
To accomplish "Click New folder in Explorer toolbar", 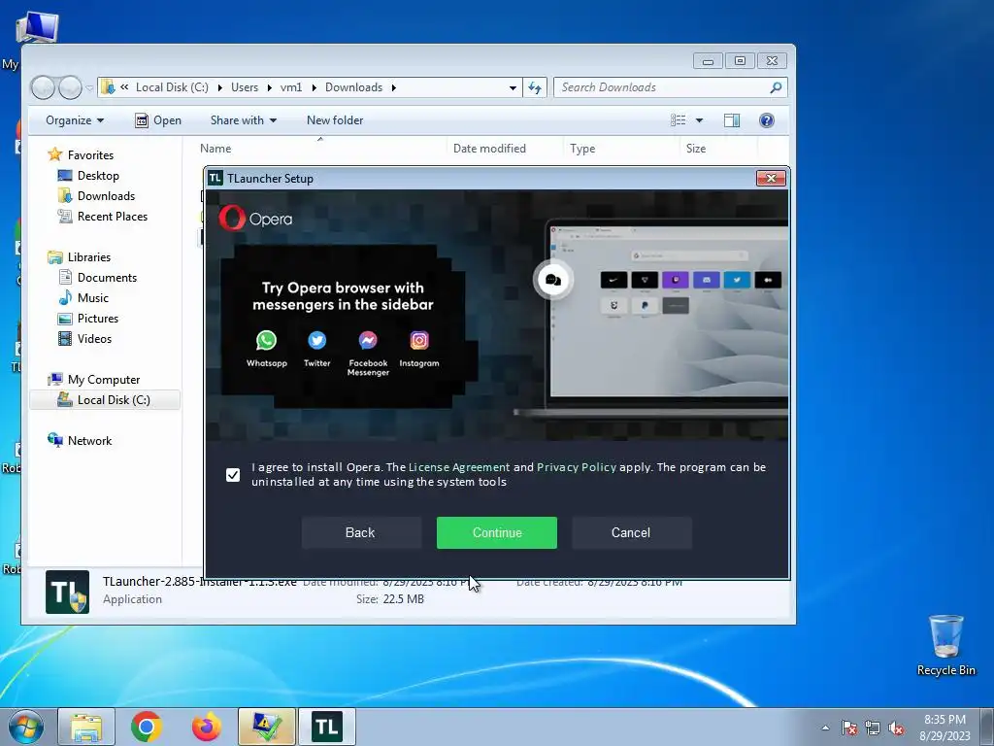I will click(335, 120).
